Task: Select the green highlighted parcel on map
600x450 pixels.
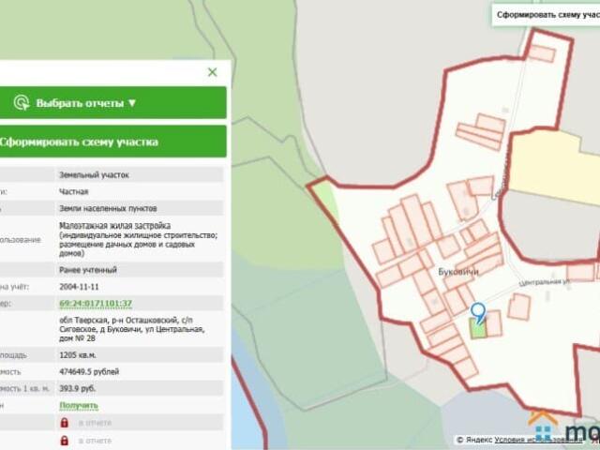Action: click(x=478, y=329)
